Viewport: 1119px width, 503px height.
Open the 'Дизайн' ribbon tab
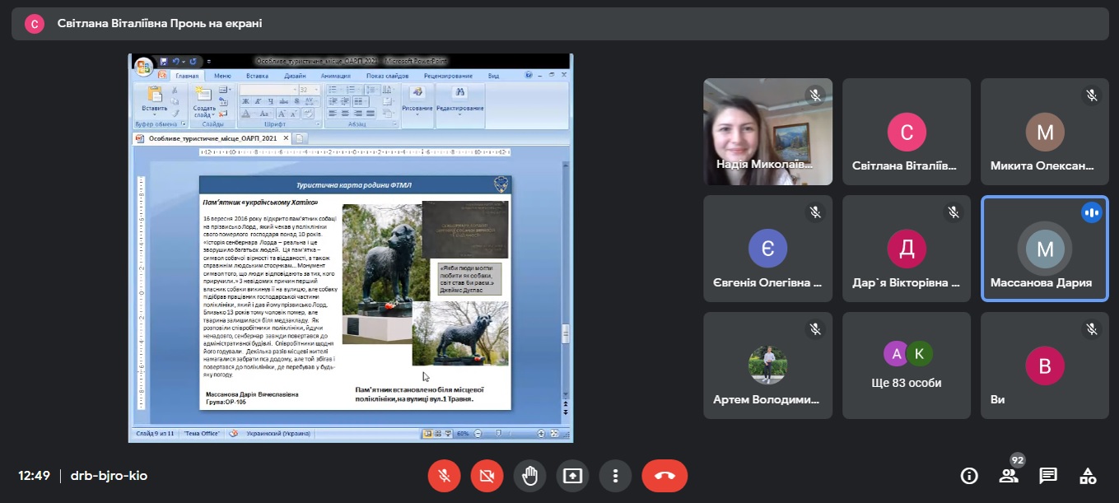295,76
